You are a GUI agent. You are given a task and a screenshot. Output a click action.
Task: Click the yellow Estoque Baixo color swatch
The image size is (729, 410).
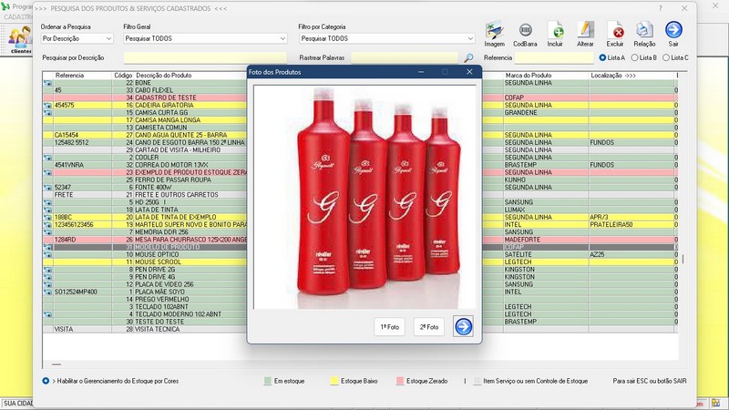pos(334,381)
